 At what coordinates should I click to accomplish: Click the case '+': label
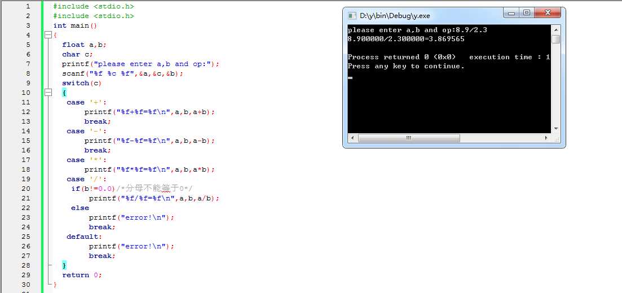click(x=86, y=102)
